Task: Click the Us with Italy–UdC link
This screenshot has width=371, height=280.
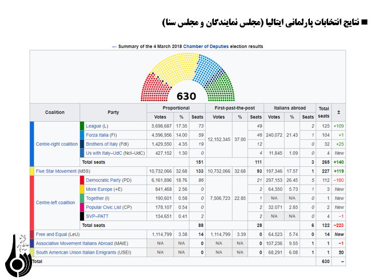Action: (104, 153)
